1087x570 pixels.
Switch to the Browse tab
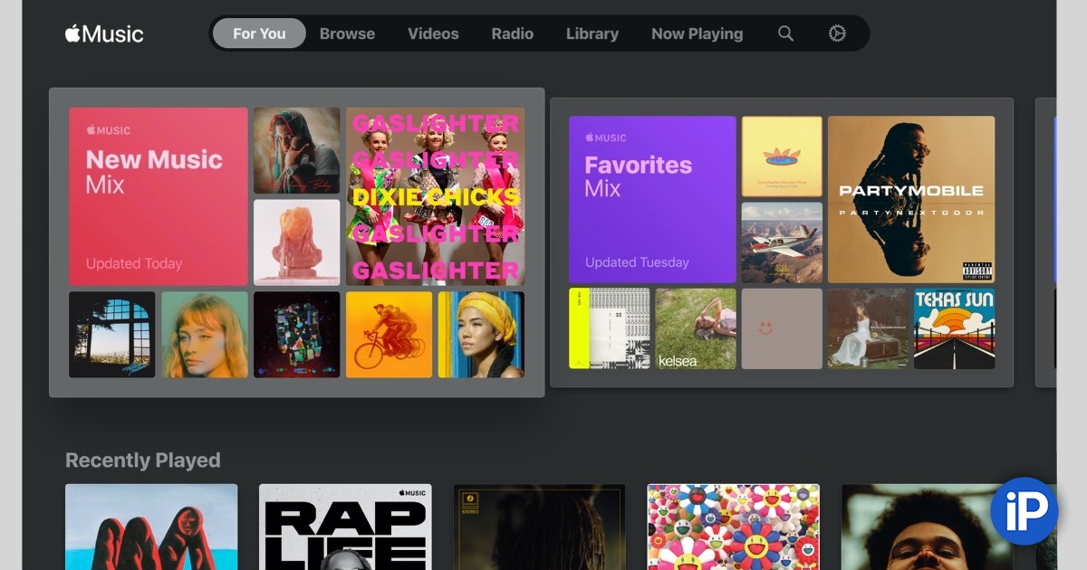[347, 33]
